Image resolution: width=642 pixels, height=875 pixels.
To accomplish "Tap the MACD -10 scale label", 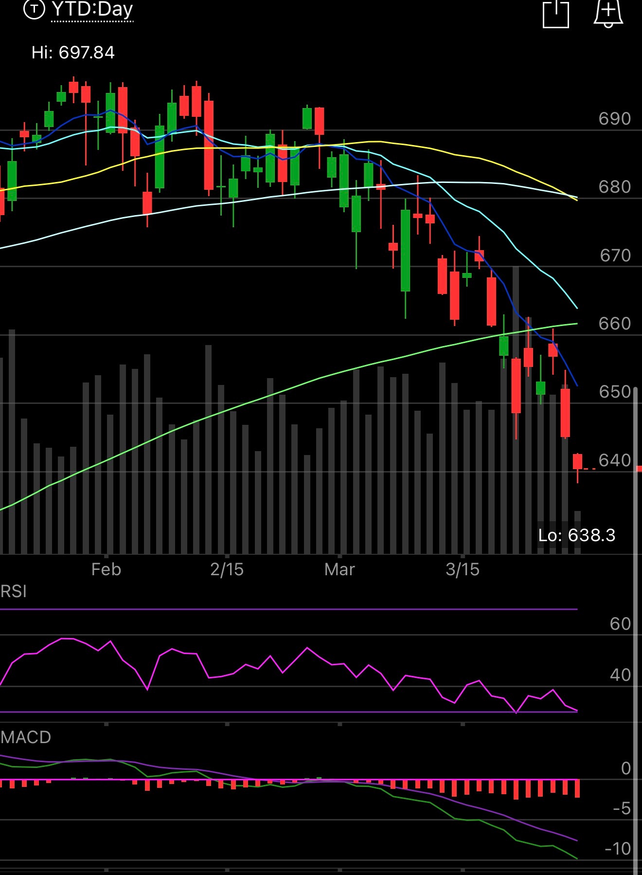I will (x=618, y=849).
